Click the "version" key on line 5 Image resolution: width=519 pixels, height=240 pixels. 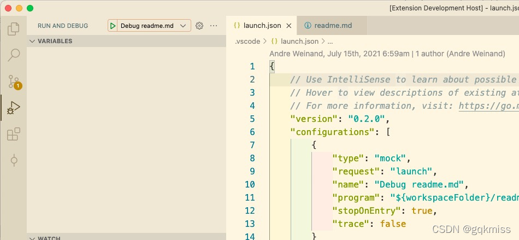[x=314, y=119]
